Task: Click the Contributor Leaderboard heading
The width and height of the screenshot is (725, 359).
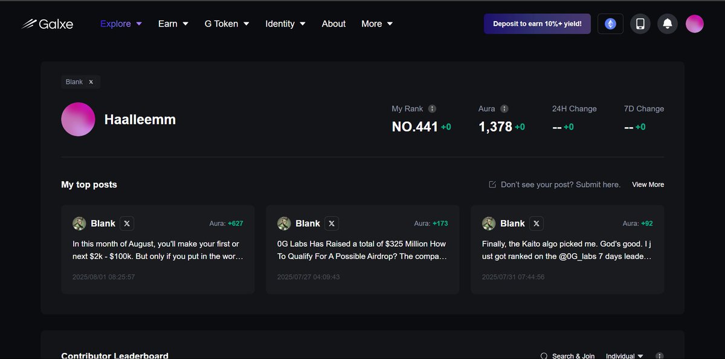Action: (x=115, y=355)
